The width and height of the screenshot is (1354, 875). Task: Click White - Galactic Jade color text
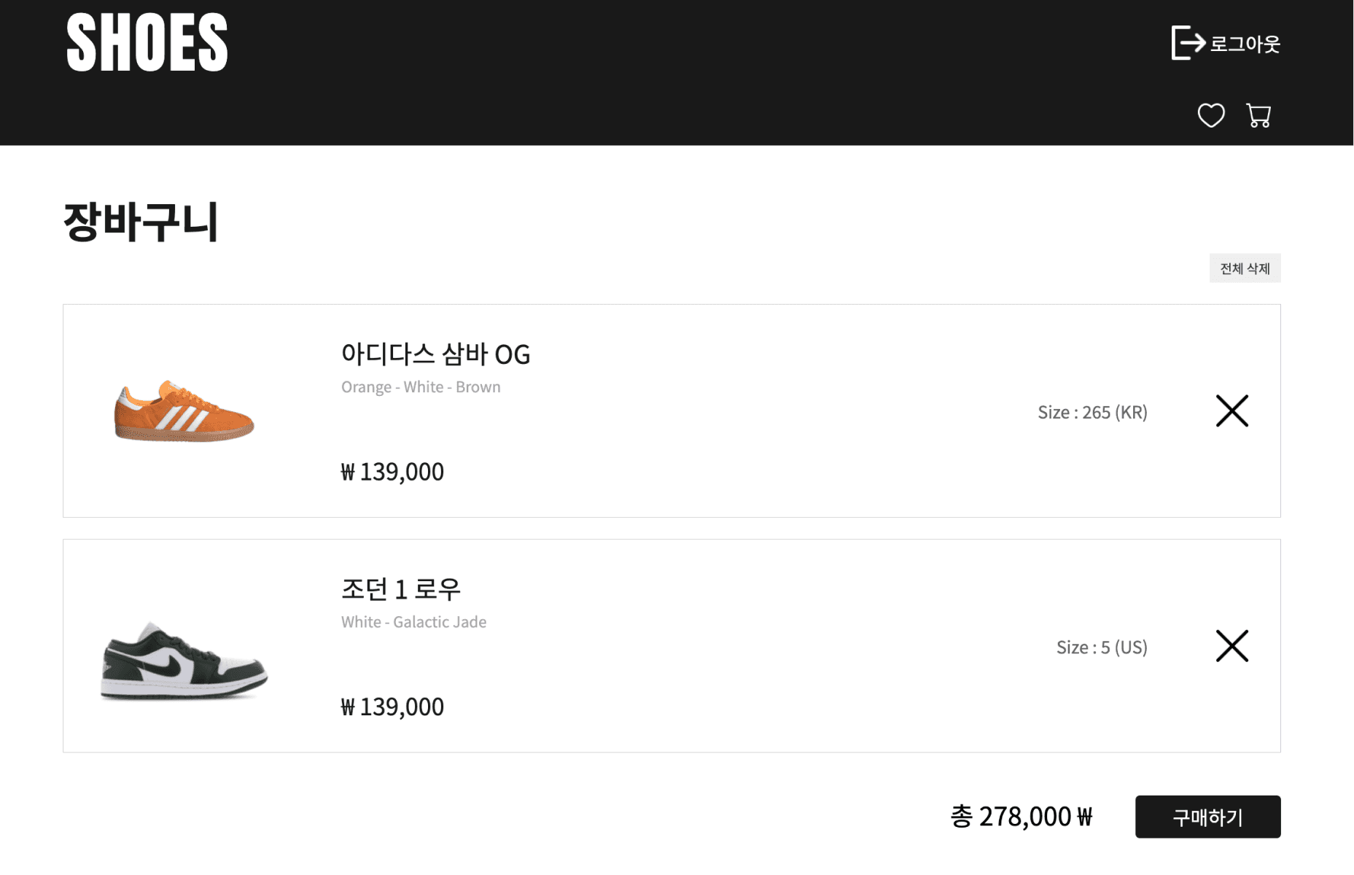tap(413, 622)
